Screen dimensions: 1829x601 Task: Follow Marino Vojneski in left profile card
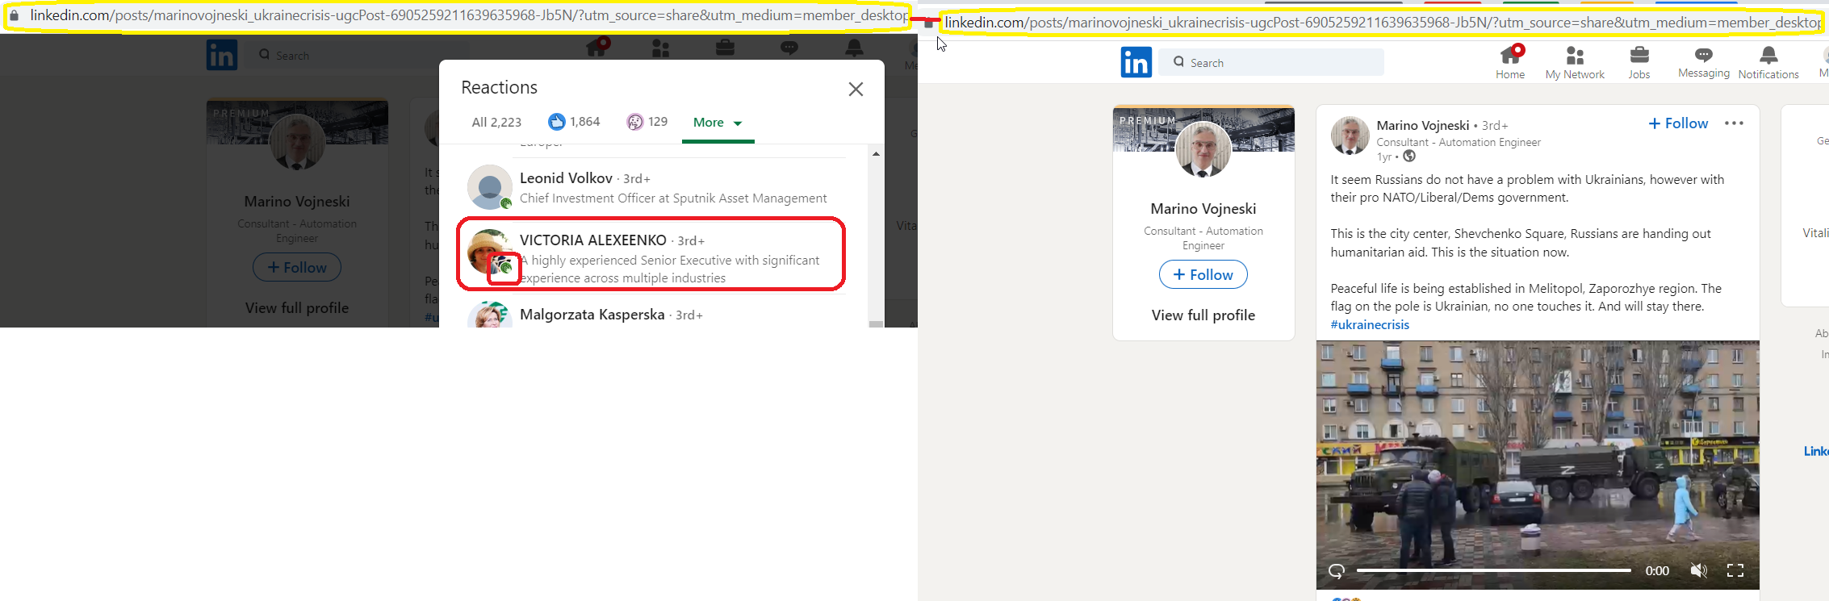297,267
